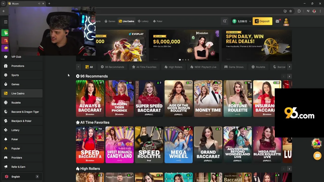Image resolution: width=324 pixels, height=182 pixels.
Task: Open VIP Club in the sidebar
Action: tap(22, 57)
